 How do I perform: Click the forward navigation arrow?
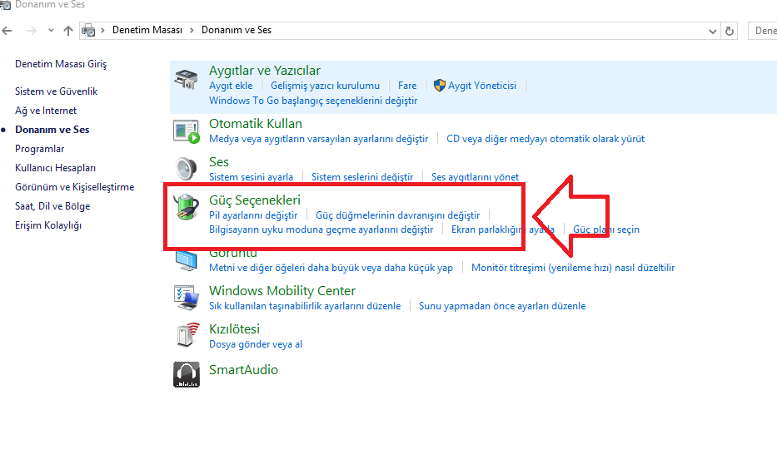click(x=31, y=31)
